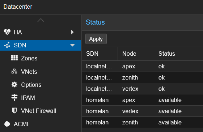The height and width of the screenshot is (132, 203).
Task: Sort by the Node column header
Action: 136,54
